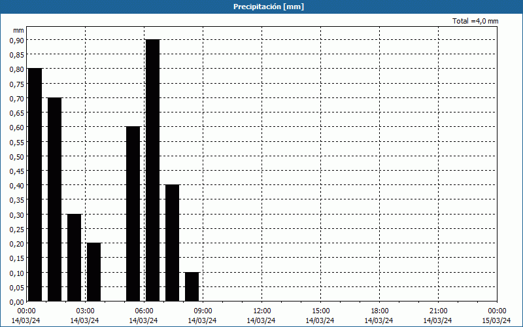Click the 0,75 y-axis label
This screenshot has width=523, height=327.
(16, 84)
